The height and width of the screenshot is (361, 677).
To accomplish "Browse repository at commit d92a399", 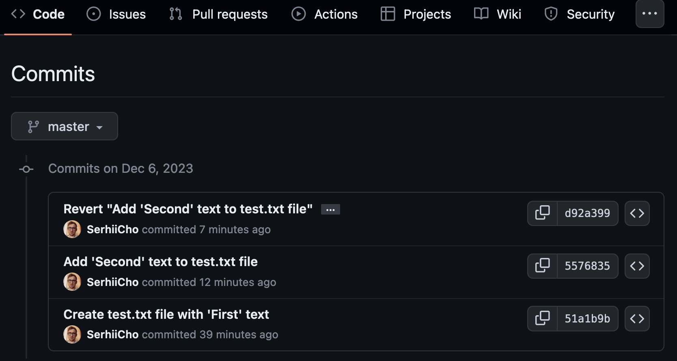I will click(637, 213).
